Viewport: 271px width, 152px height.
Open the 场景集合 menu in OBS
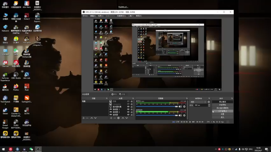pos(121,16)
